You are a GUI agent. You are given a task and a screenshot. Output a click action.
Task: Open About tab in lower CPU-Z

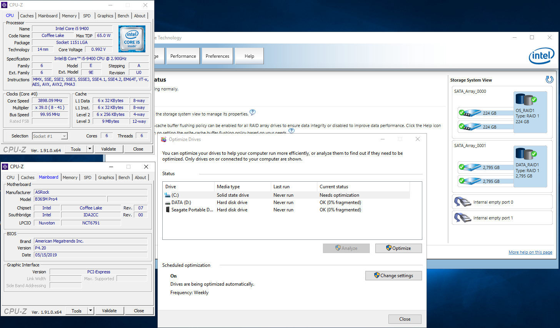coord(141,177)
